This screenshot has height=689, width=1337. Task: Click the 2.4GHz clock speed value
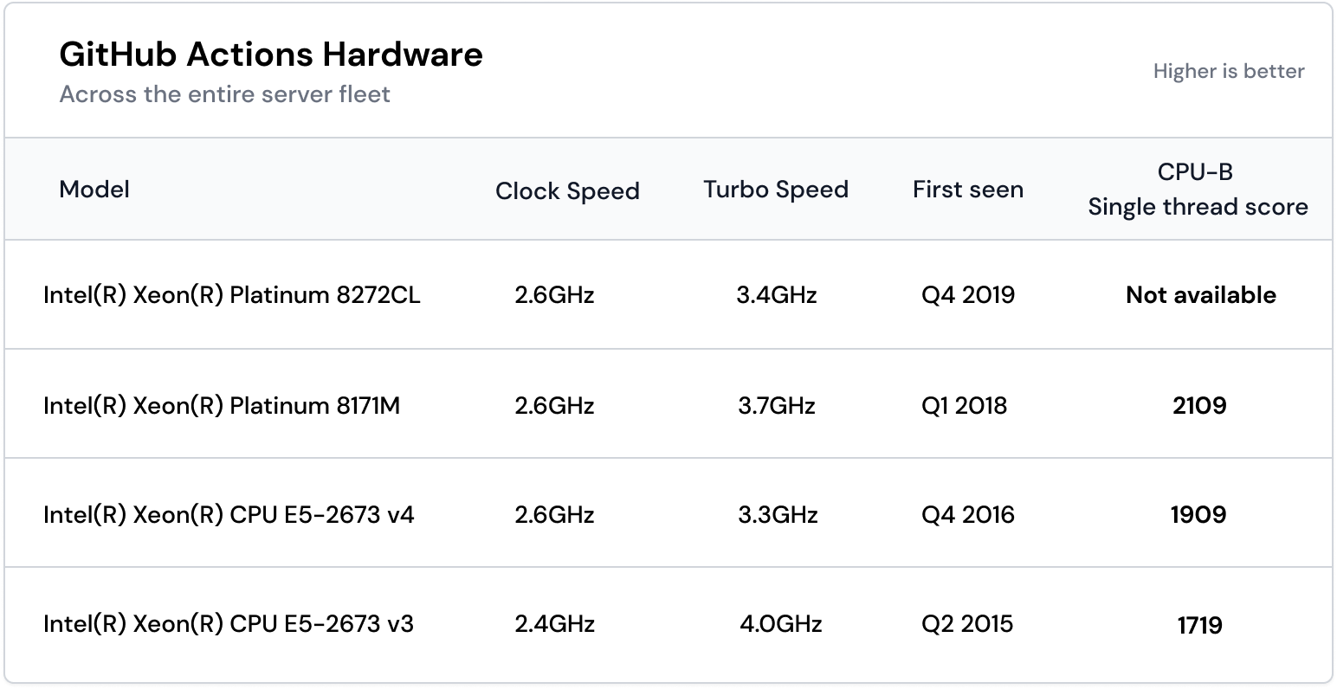[554, 624]
